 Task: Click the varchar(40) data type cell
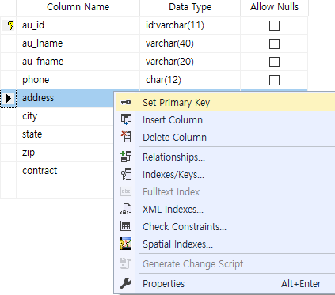pyautogui.click(x=190, y=43)
